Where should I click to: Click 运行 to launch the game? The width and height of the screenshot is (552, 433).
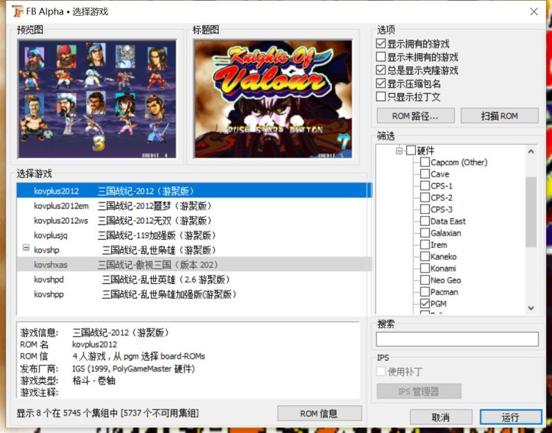tap(511, 418)
